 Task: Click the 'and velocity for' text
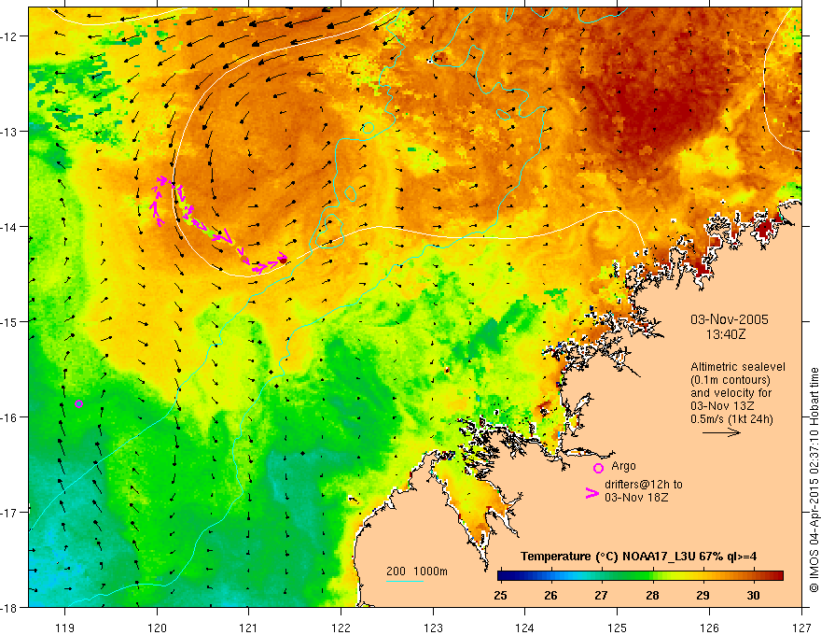(x=731, y=393)
